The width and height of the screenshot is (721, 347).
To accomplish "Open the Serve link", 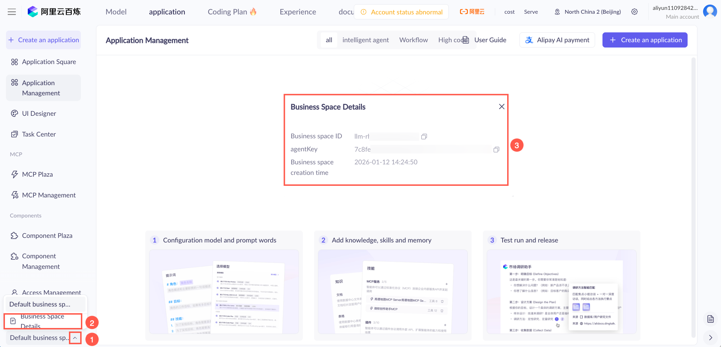I will pos(531,12).
